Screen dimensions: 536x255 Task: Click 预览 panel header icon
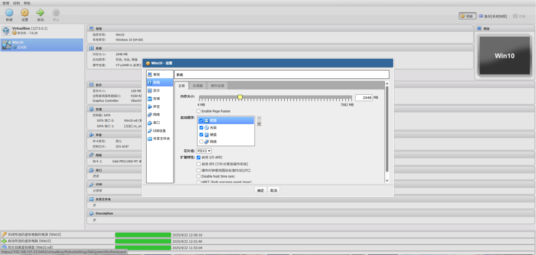[x=480, y=29]
